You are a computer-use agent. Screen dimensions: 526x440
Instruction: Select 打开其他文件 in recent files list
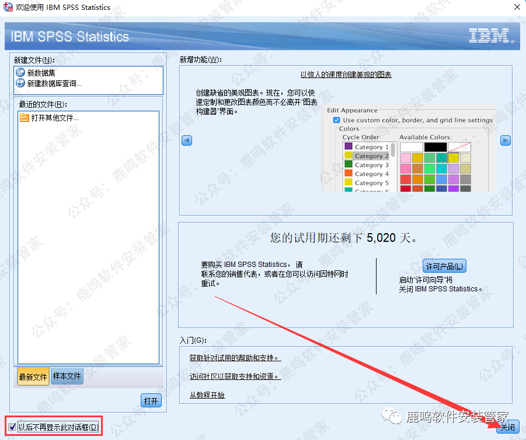pos(54,118)
